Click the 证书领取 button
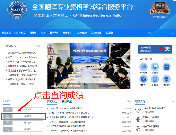Viewport: 176px width, 135px height. tap(23, 129)
